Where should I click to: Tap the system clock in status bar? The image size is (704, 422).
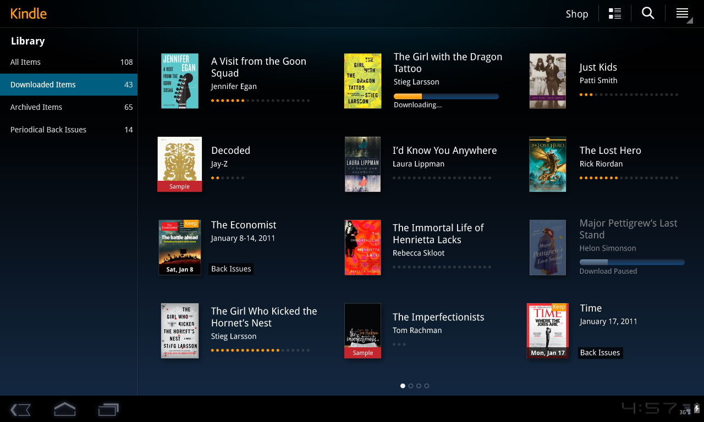point(650,408)
